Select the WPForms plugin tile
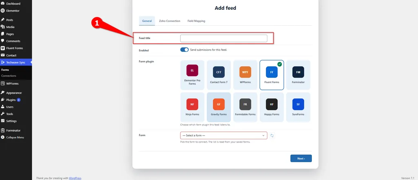This screenshot has width=418, height=180. click(x=245, y=75)
